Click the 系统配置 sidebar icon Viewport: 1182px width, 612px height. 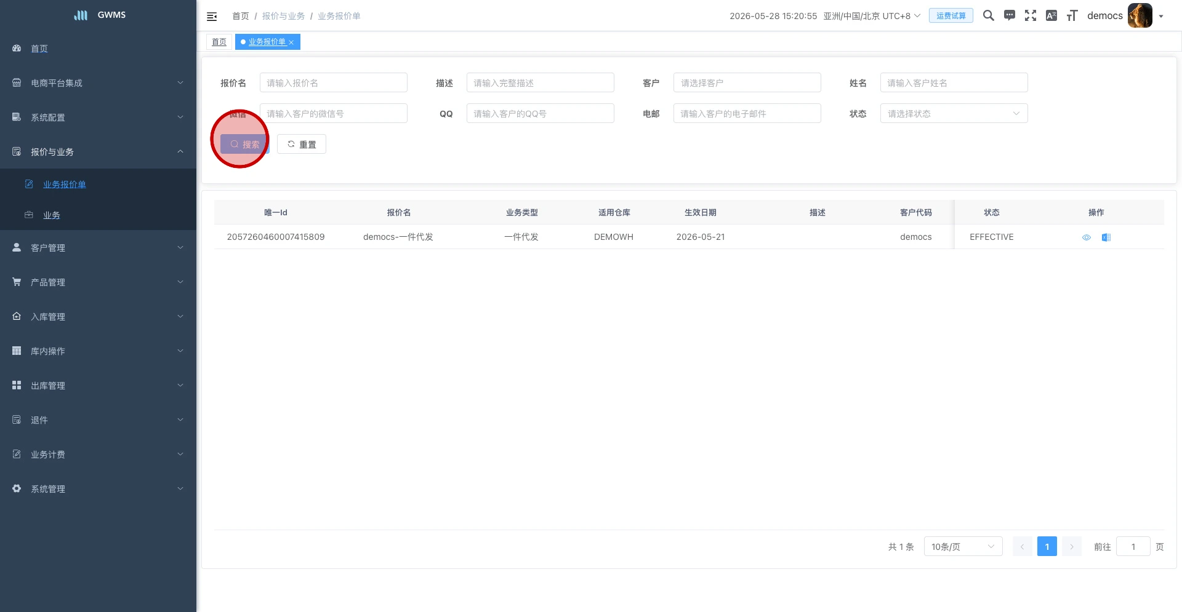coord(17,117)
